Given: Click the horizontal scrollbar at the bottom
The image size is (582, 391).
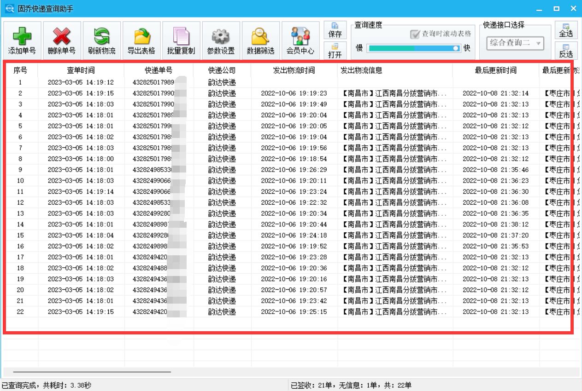Looking at the screenshot, I should click(92, 372).
